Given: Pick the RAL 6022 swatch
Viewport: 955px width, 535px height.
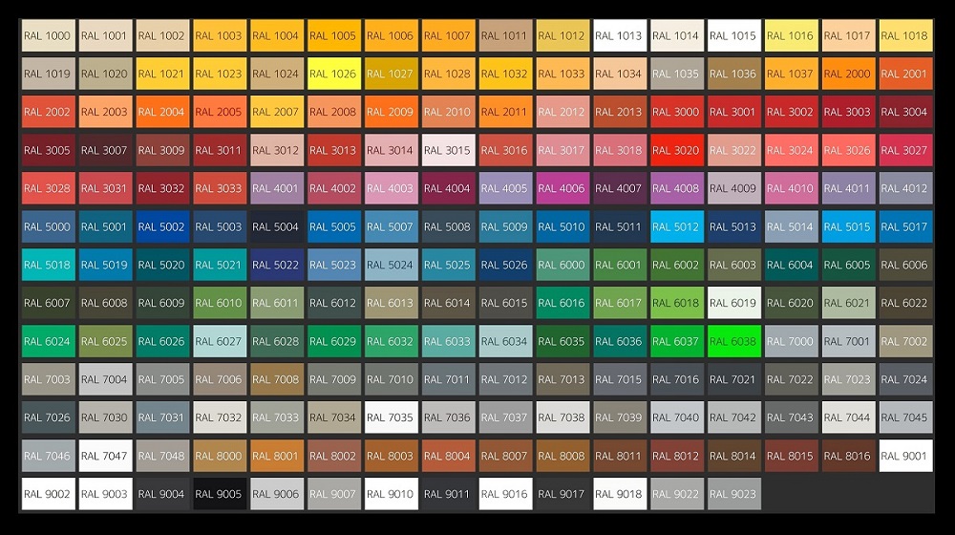Looking at the screenshot, I should [905, 303].
